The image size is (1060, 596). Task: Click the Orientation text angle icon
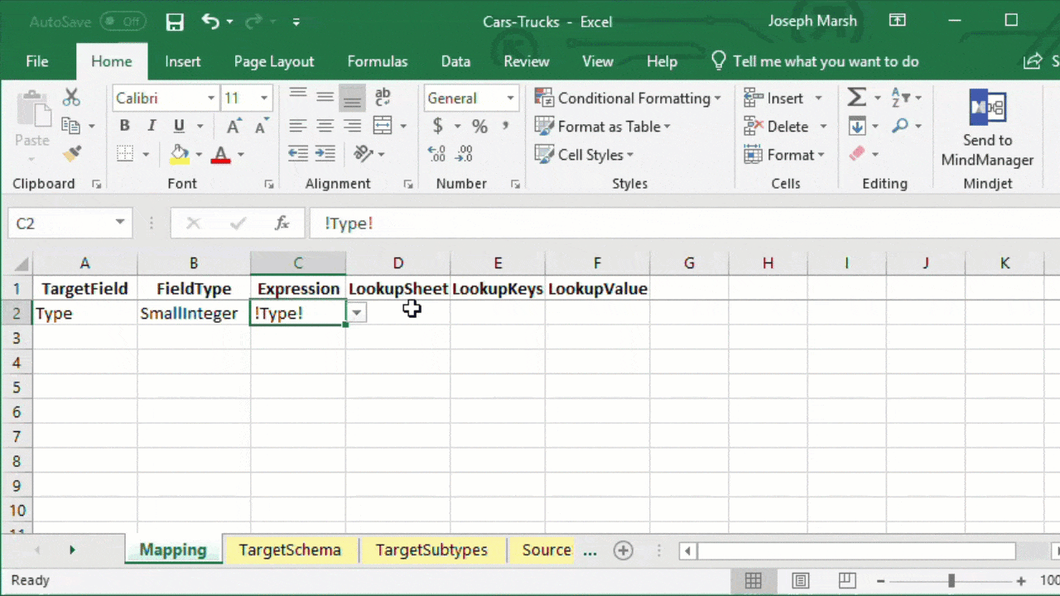pyautogui.click(x=364, y=154)
